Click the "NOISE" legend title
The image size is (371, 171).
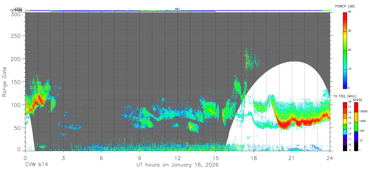pyautogui.click(x=357, y=100)
